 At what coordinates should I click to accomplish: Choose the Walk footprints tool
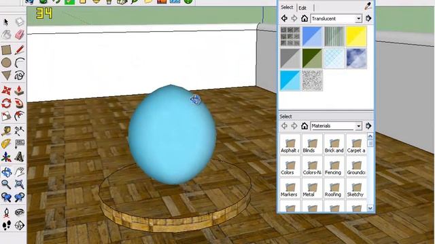[6, 225]
